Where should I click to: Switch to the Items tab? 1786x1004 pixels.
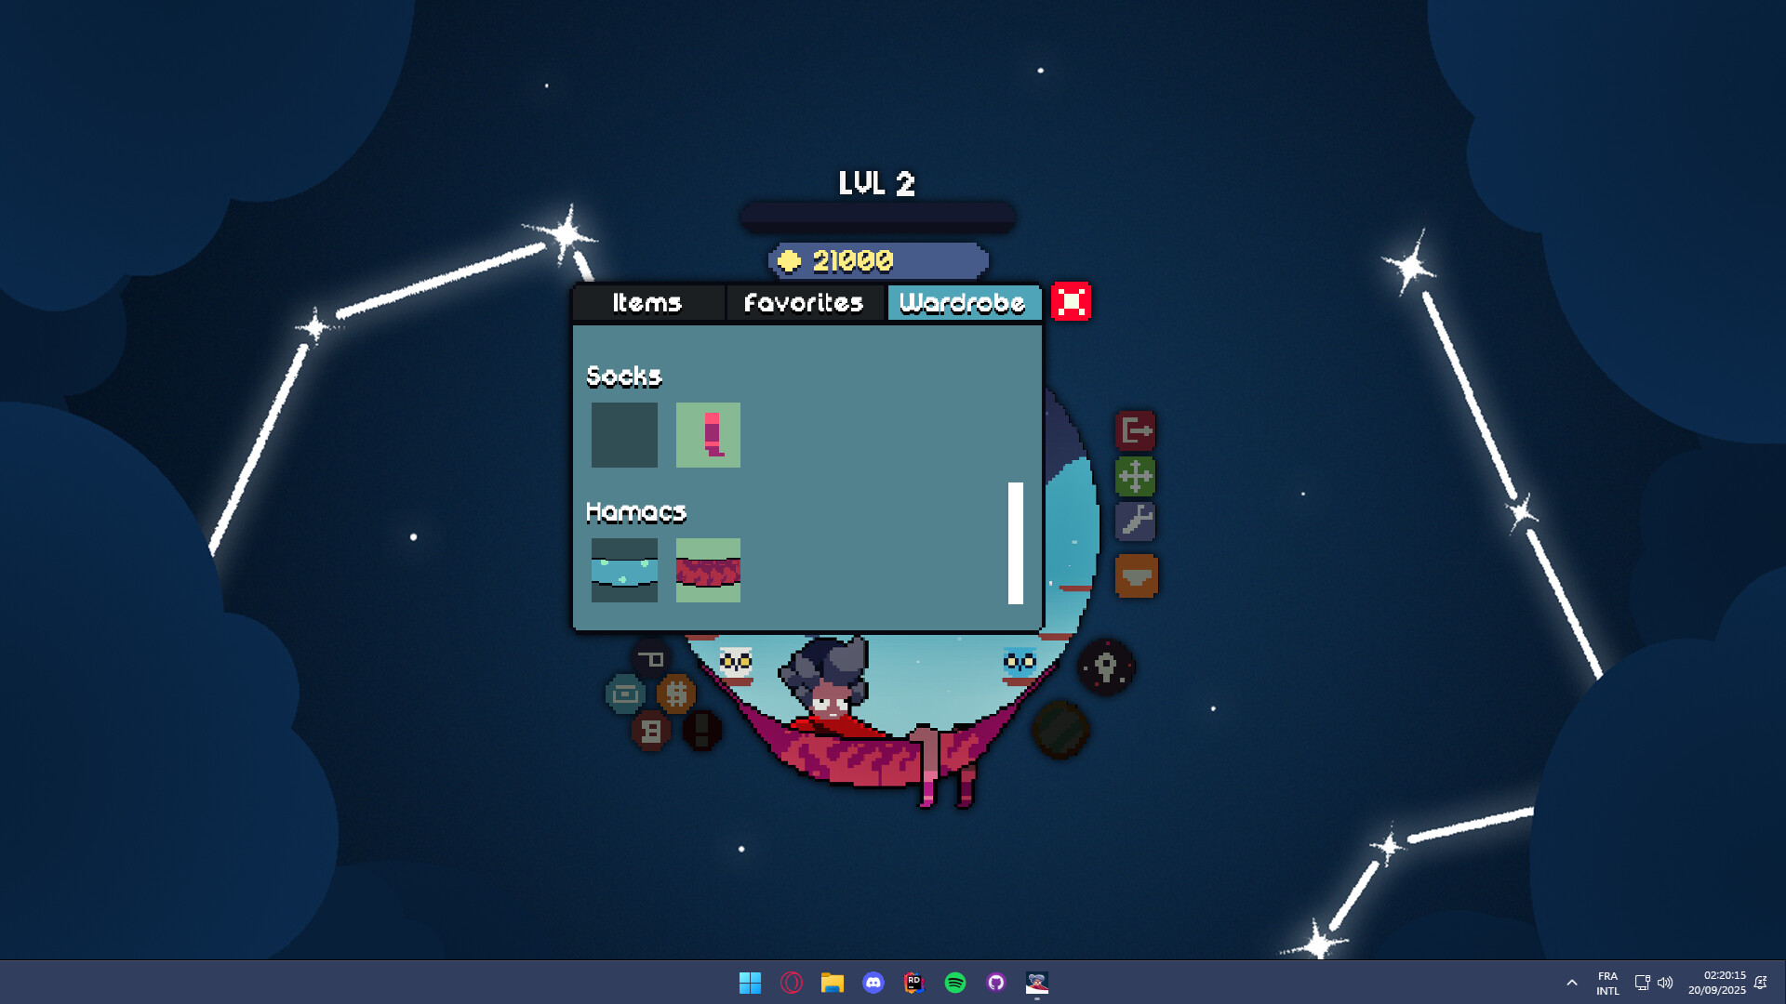647,302
